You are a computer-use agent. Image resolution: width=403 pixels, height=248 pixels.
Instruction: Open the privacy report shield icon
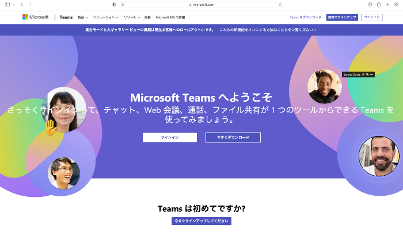(115, 5)
